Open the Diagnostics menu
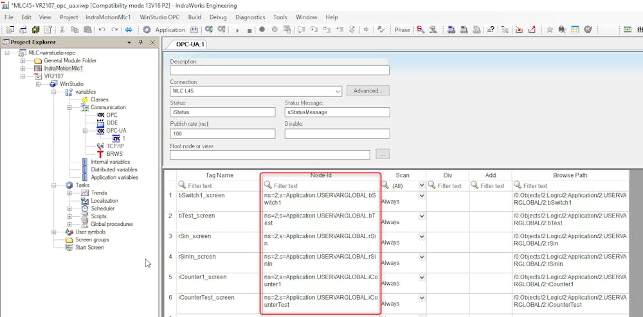Image resolution: width=643 pixels, height=317 pixels. tap(250, 17)
